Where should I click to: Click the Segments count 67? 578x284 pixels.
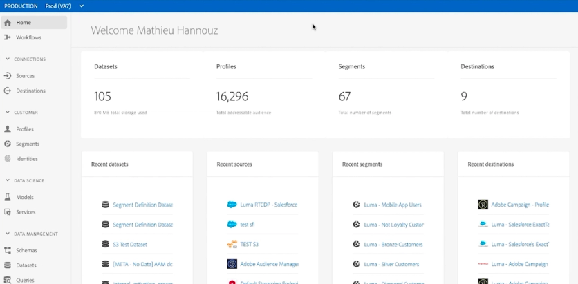click(x=345, y=97)
